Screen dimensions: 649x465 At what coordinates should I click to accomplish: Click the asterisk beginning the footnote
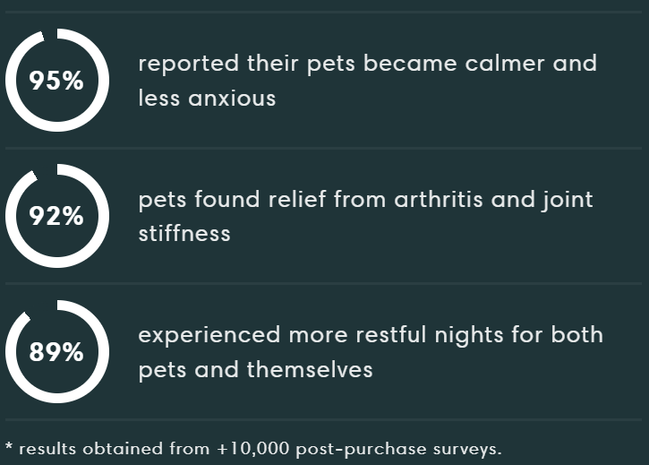(9, 447)
